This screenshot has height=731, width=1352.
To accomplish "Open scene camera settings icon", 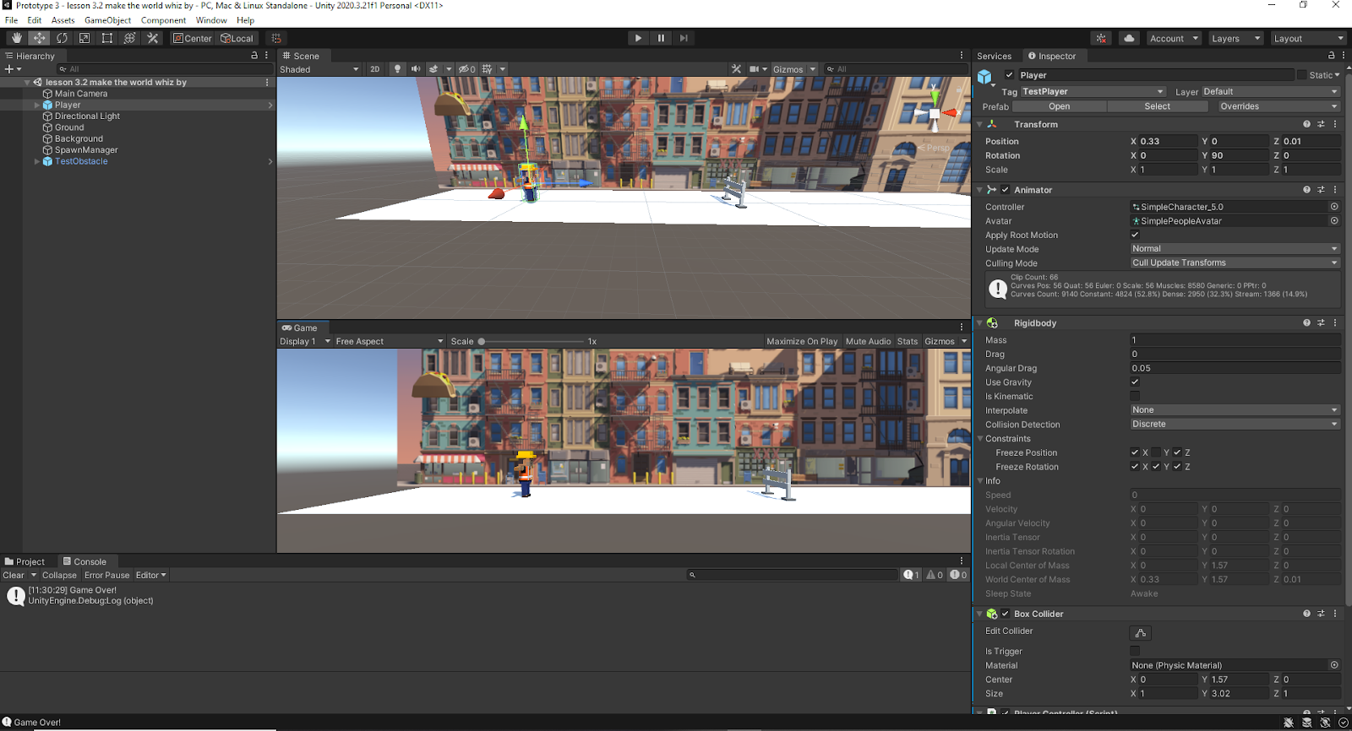I will point(755,69).
